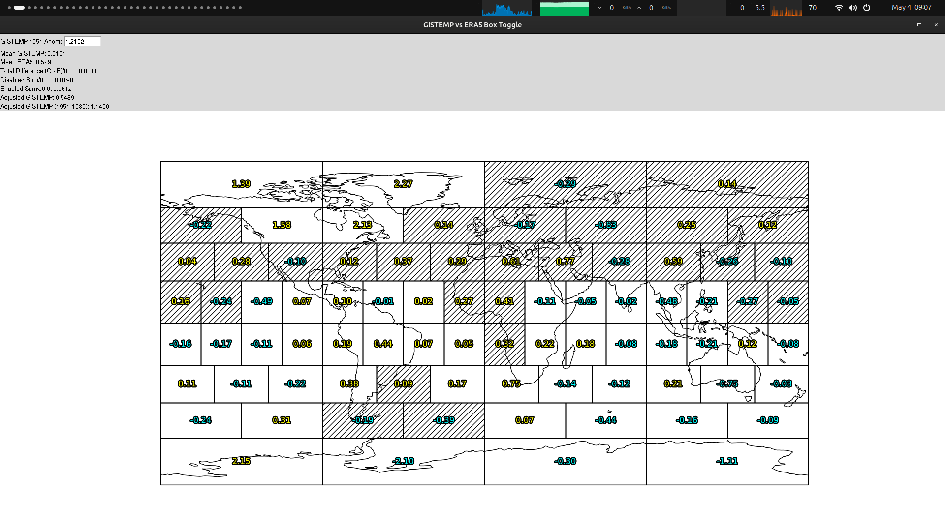Toggle the Antarctic box labeled -2.10
This screenshot has width=945, height=531.
[x=404, y=462]
